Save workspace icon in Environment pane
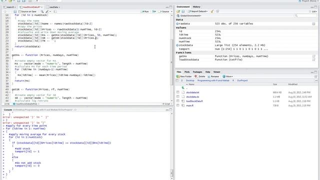The height and width of the screenshot is (180, 320). tap(183, 11)
